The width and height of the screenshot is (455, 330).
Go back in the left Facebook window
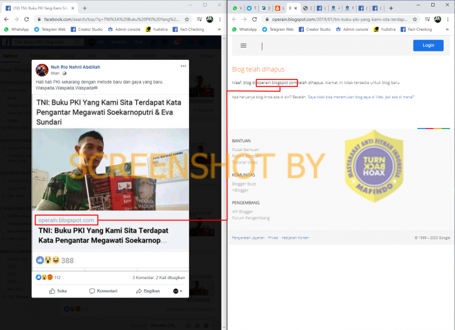7,20
